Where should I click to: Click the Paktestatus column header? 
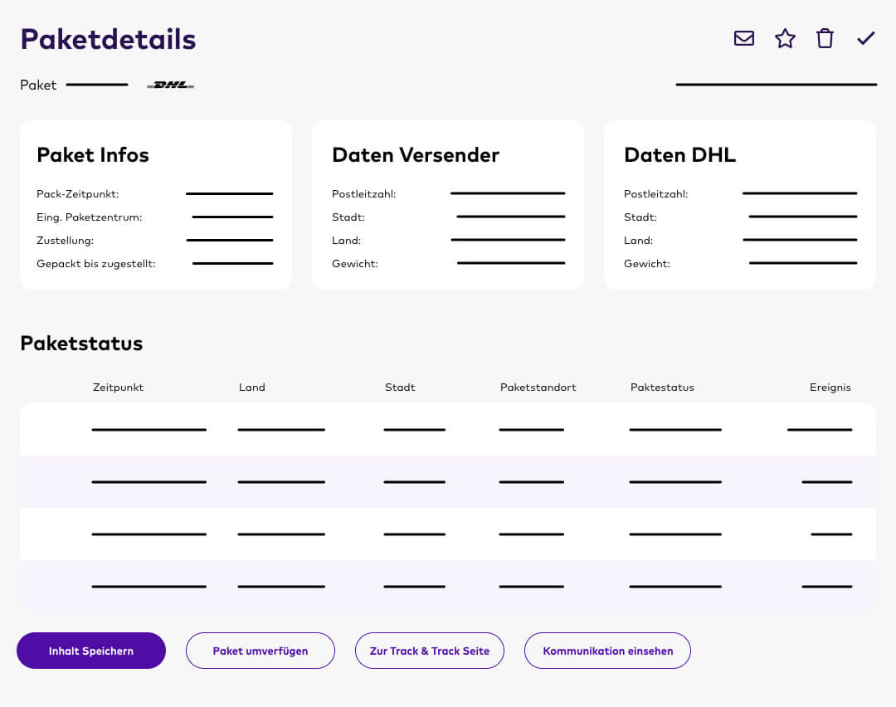[x=662, y=388]
